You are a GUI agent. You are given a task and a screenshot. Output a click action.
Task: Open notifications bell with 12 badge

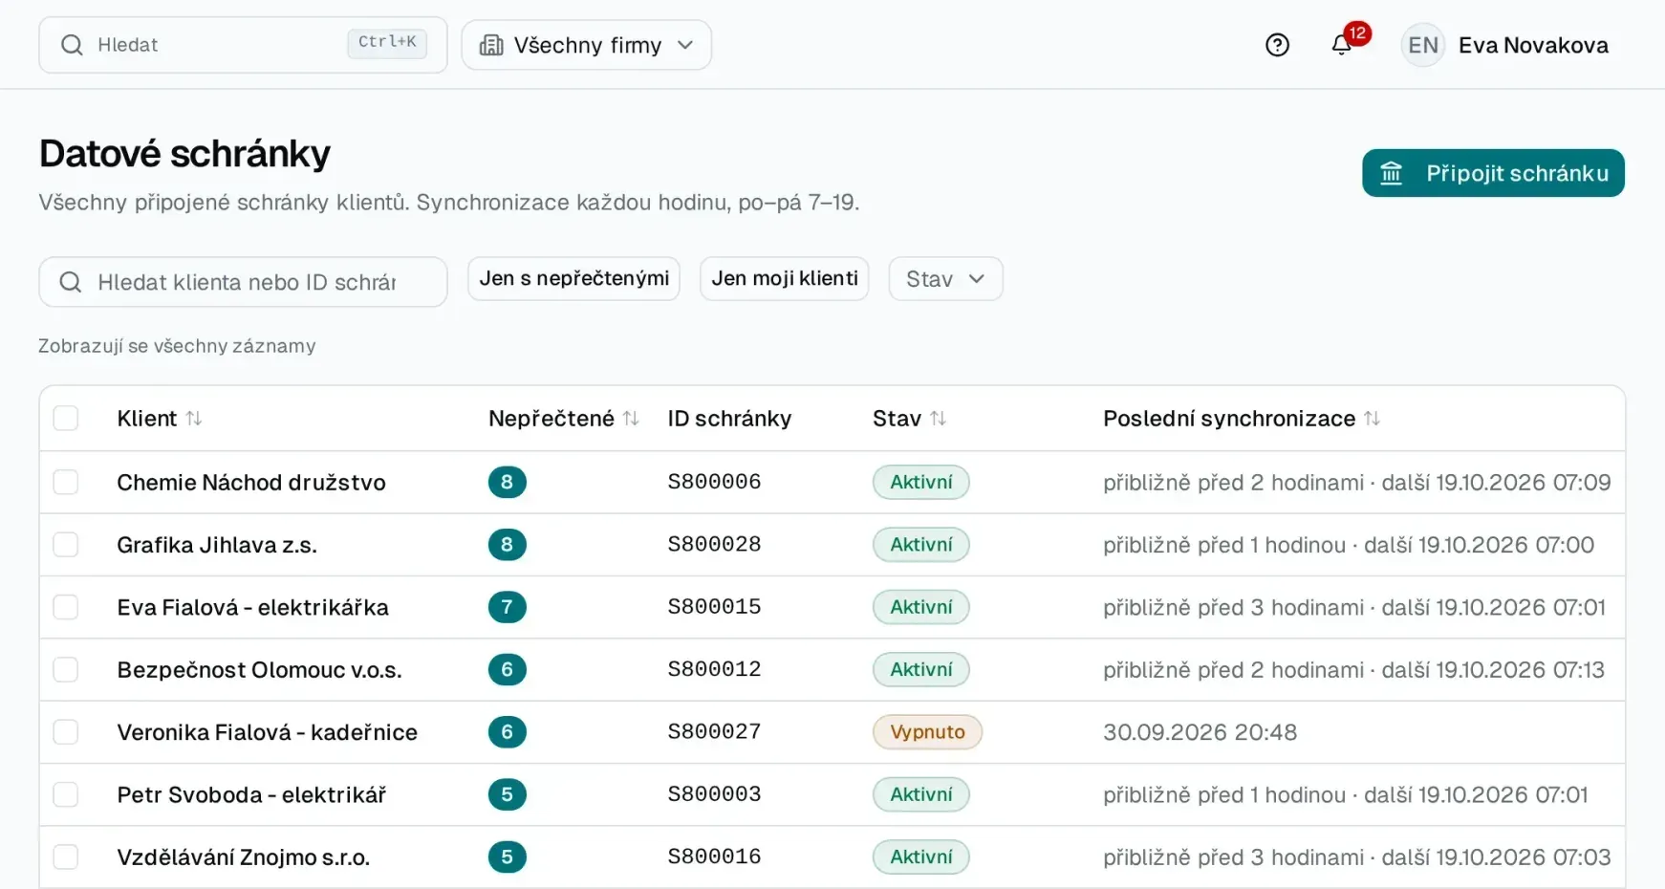pyautogui.click(x=1342, y=45)
